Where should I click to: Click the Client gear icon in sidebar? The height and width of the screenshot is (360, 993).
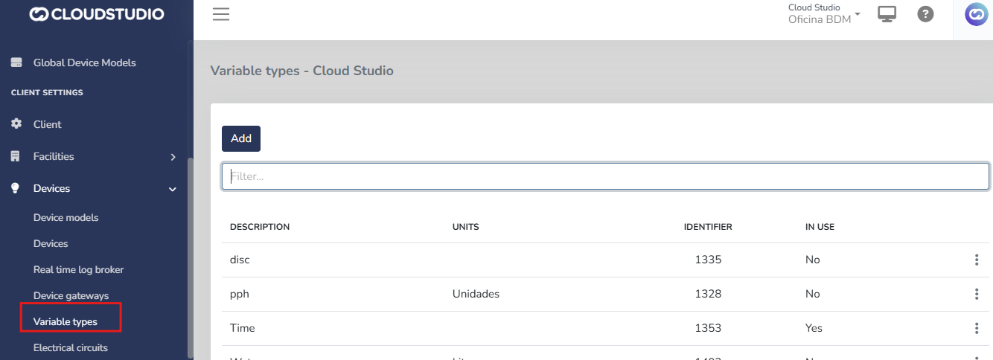(16, 124)
